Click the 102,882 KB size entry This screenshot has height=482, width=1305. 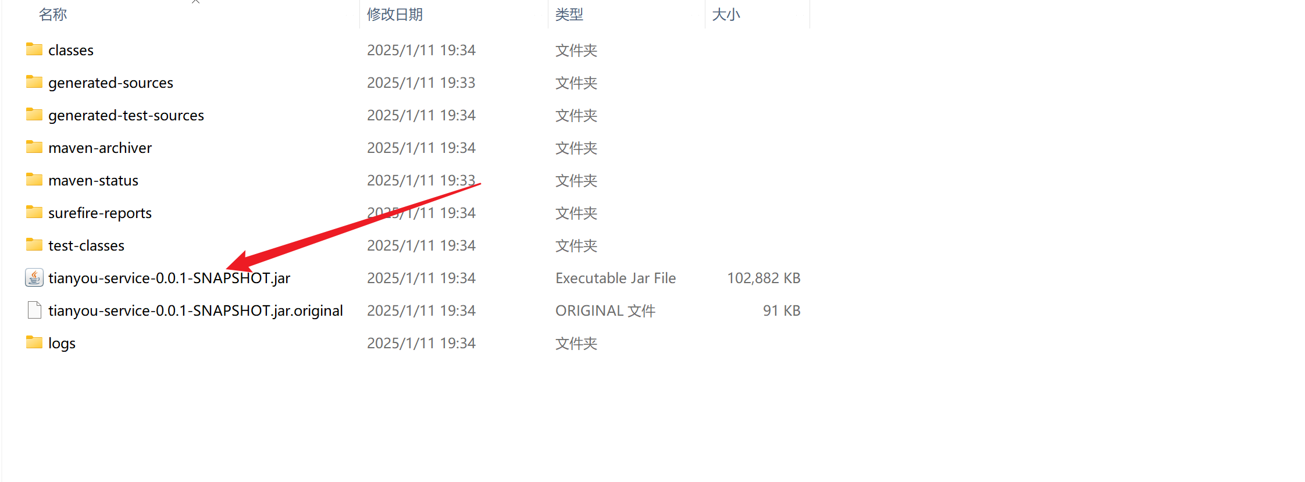tap(764, 279)
